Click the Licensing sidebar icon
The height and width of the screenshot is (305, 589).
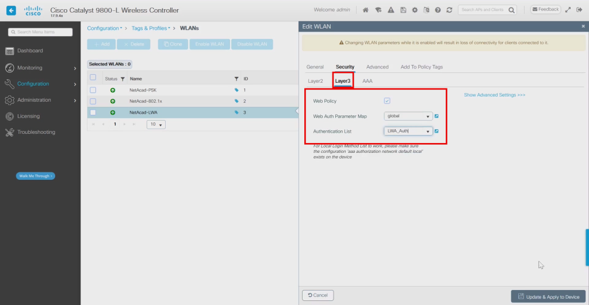(10, 116)
